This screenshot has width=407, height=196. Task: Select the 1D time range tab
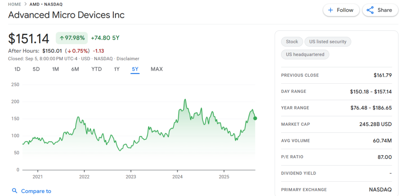pyautogui.click(x=17, y=69)
